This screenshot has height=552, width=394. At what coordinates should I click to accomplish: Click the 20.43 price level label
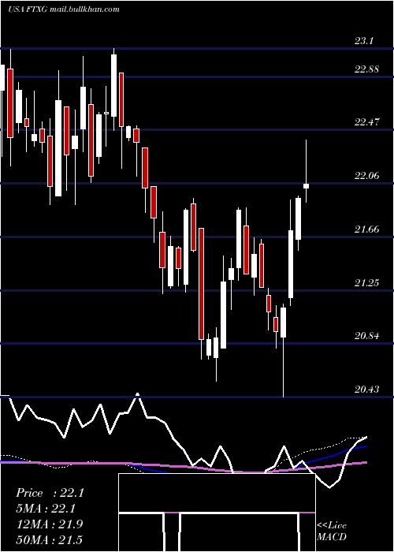(x=367, y=390)
